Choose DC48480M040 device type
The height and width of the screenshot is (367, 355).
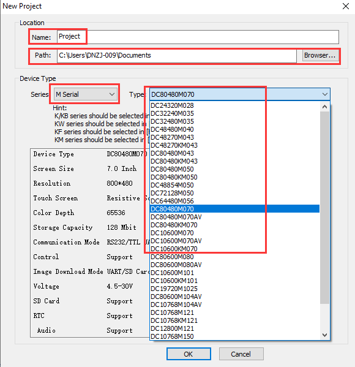point(234,129)
